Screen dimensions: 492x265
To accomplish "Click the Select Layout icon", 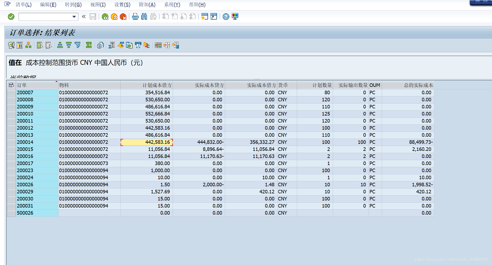I will point(167,45).
